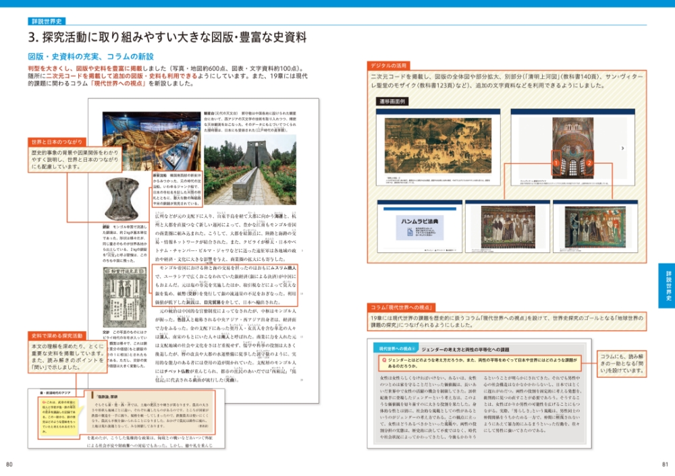Viewport: 675px width, 476px height.
Task: Click the yellow Q icon in the gender column
Action: [x=384, y=359]
